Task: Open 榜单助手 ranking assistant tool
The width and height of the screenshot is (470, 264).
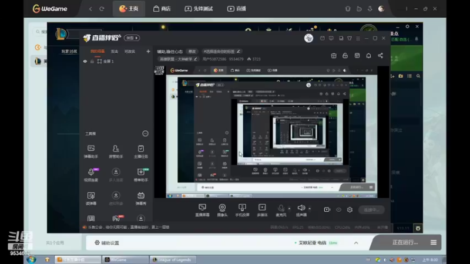Action: [x=141, y=174]
